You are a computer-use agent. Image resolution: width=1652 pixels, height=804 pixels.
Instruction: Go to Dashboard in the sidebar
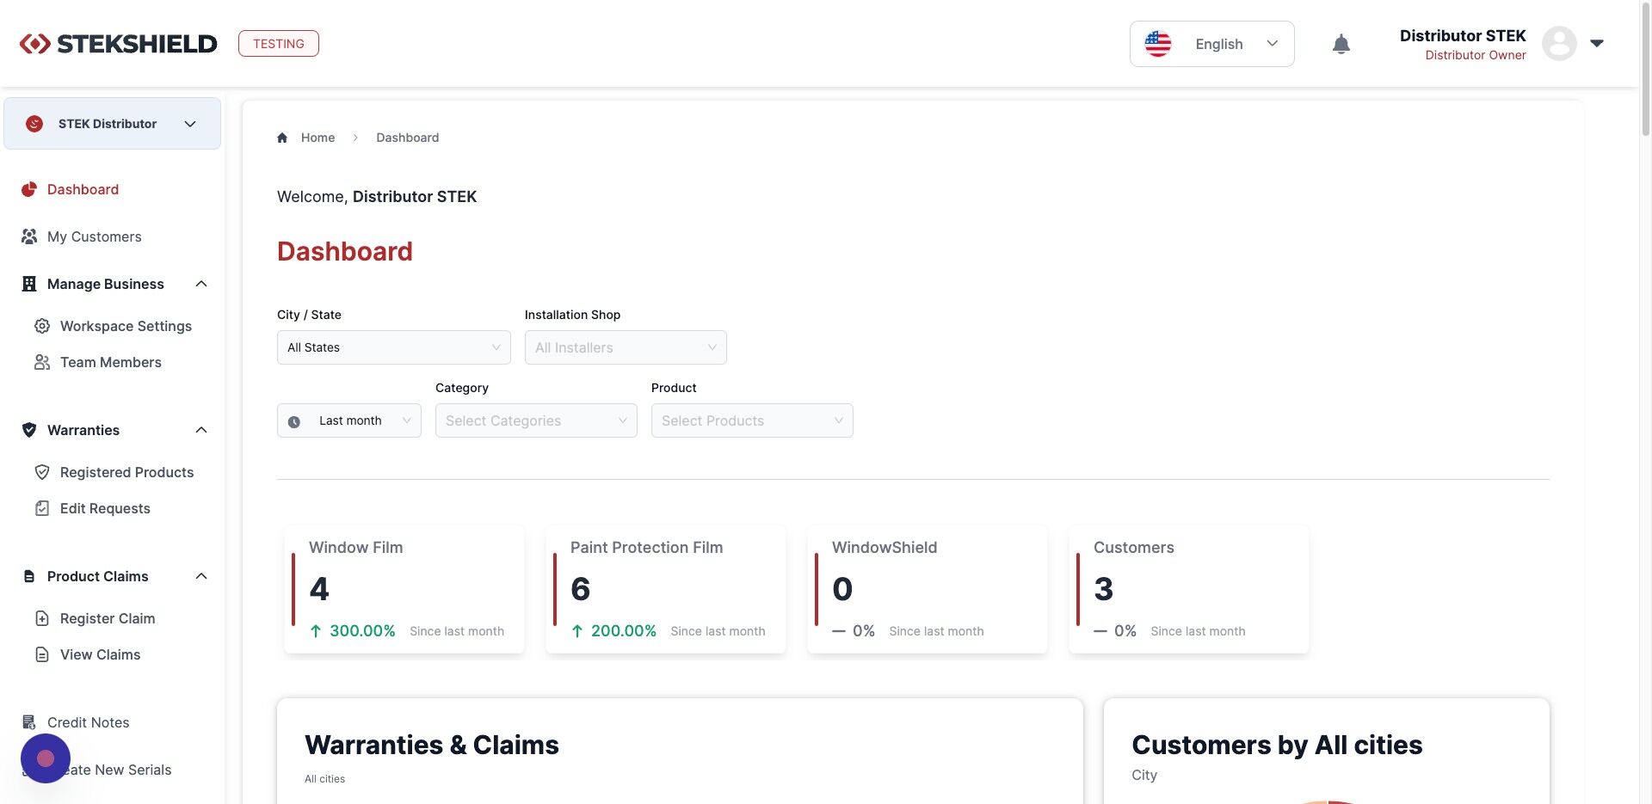coord(83,189)
